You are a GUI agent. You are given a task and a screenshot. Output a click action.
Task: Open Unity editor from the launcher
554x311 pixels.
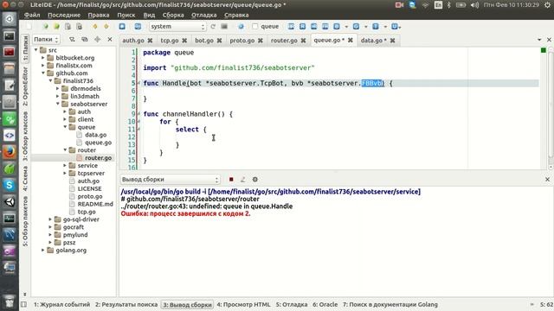click(x=10, y=201)
